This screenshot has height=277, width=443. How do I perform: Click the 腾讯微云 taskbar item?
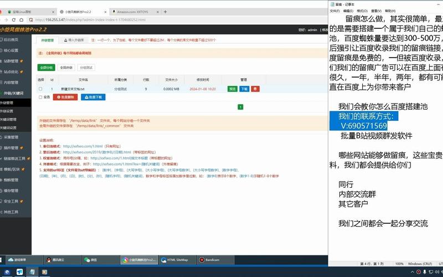[63, 260]
